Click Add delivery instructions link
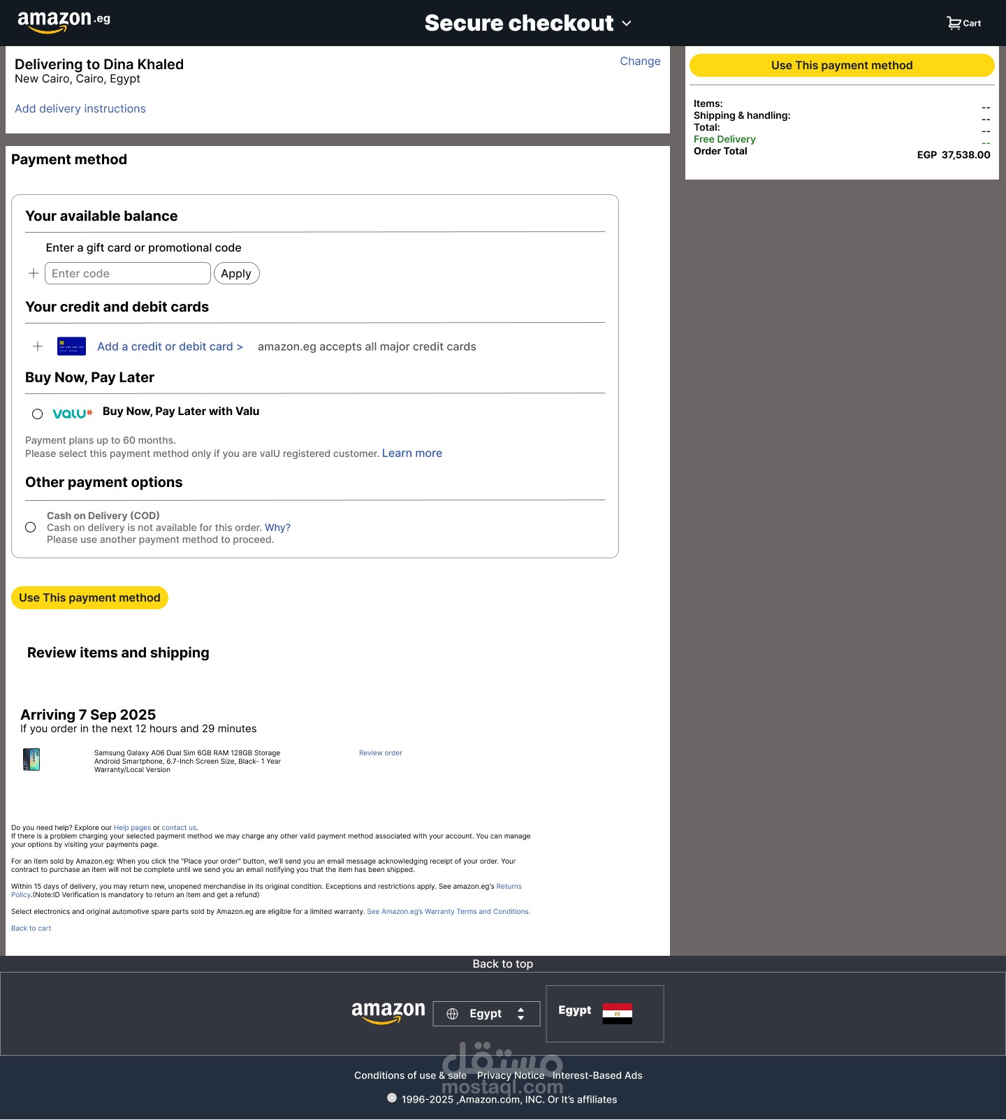Viewport: 1006px width, 1120px height. tap(80, 109)
